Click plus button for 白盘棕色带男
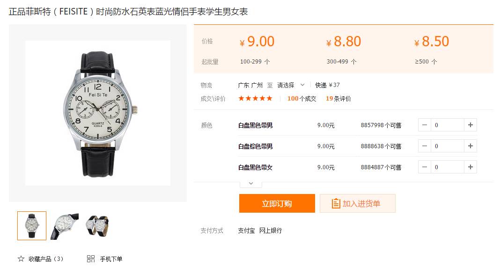500x273 pixels. [471, 146]
